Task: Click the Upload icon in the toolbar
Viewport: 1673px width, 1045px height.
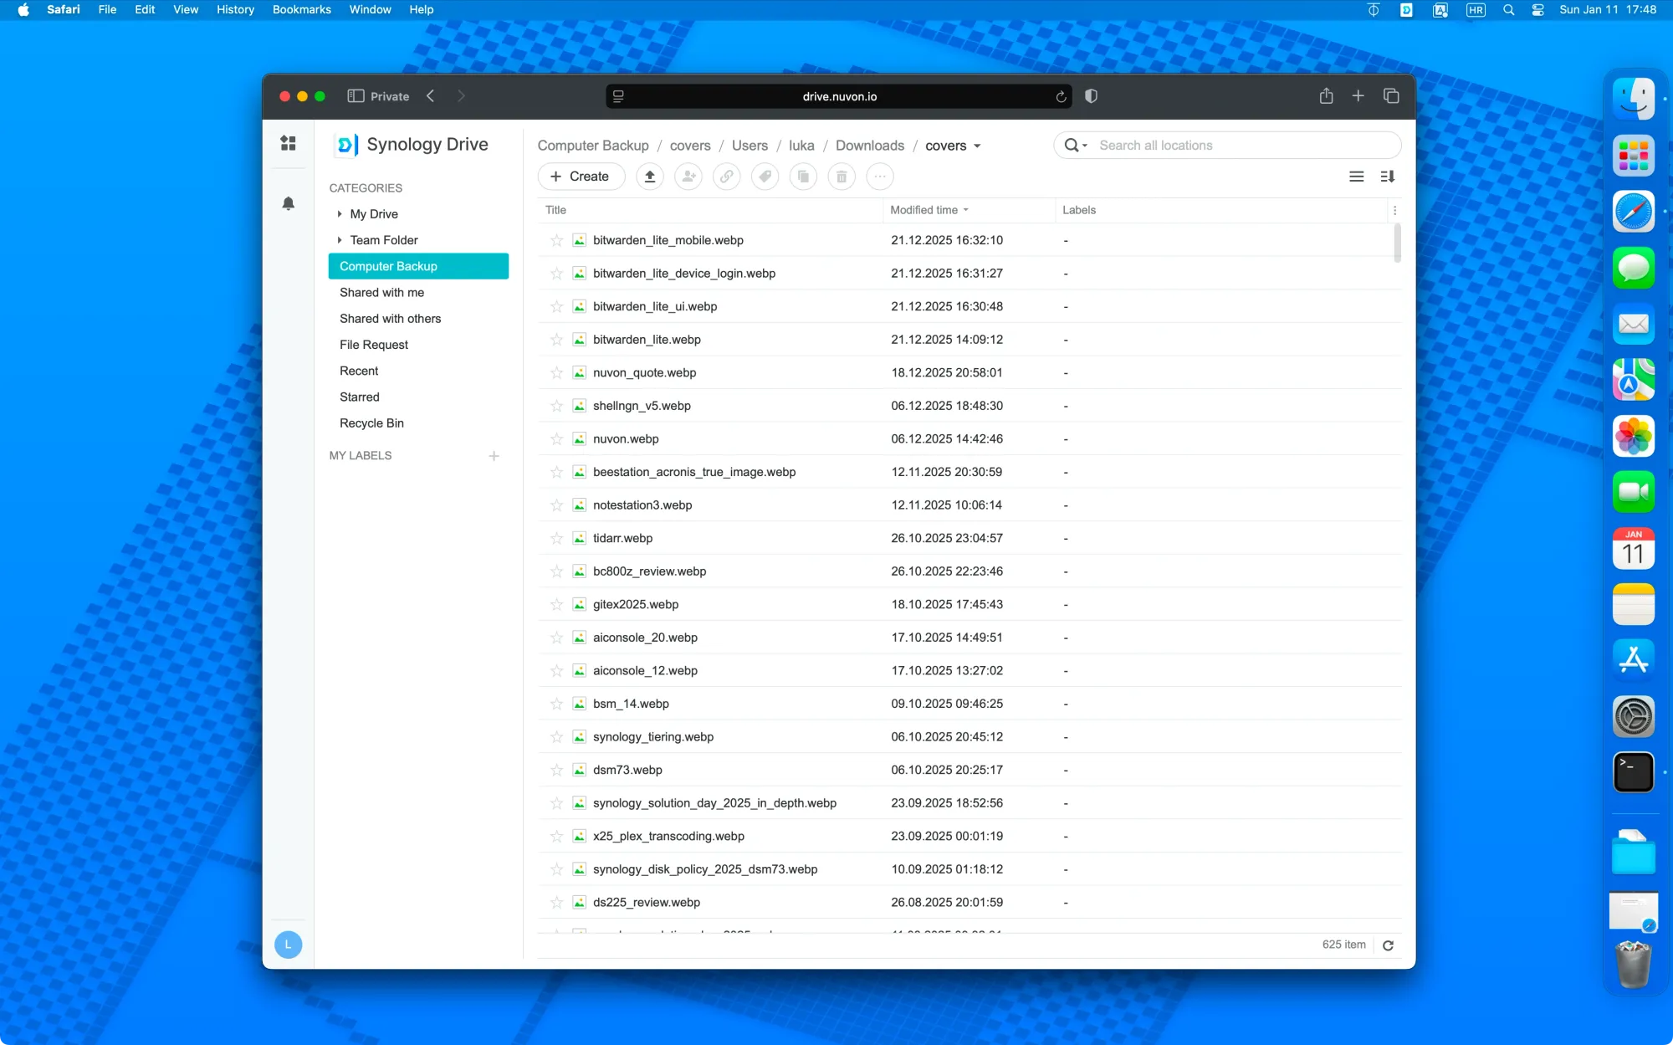Action: (649, 177)
